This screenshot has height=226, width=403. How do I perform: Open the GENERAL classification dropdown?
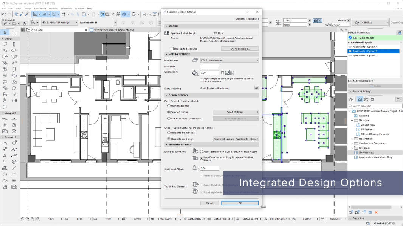(x=370, y=23)
